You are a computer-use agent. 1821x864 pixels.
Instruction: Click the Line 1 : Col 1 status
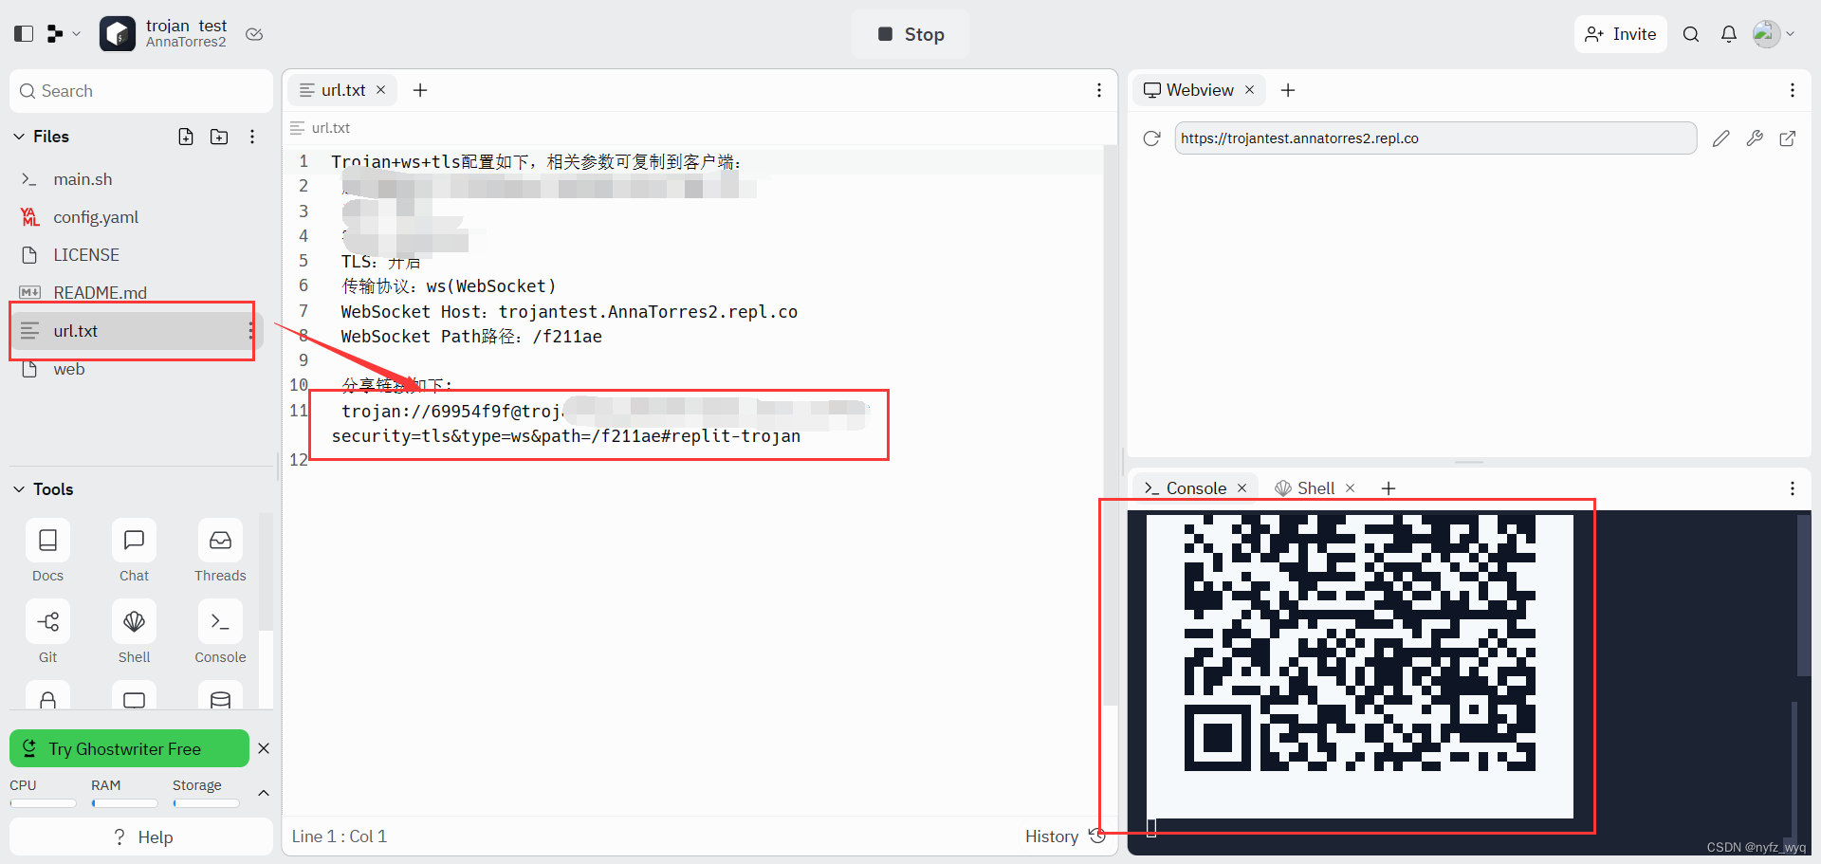340,836
